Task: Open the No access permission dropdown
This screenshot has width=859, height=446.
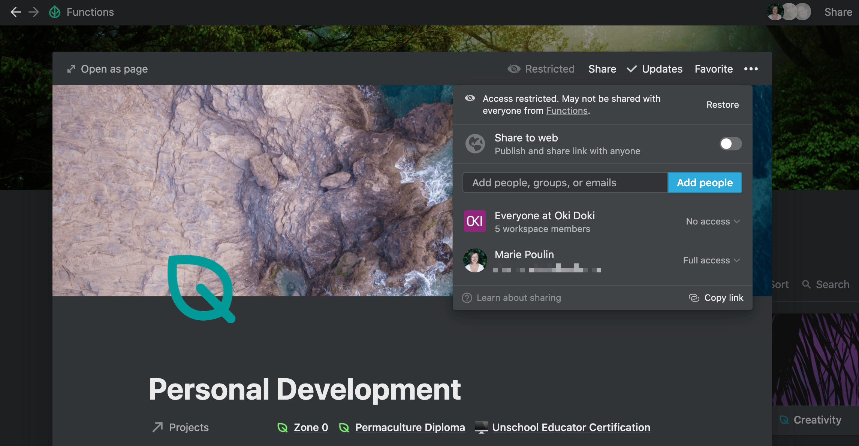Action: [713, 222]
